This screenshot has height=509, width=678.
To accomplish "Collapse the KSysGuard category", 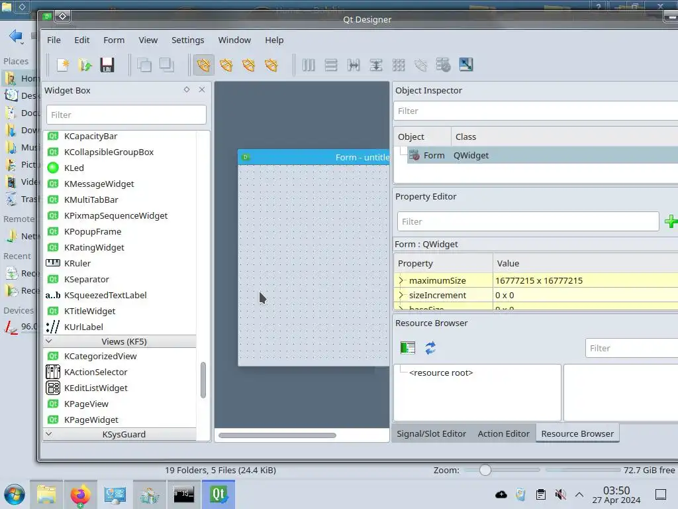I will pyautogui.click(x=49, y=433).
